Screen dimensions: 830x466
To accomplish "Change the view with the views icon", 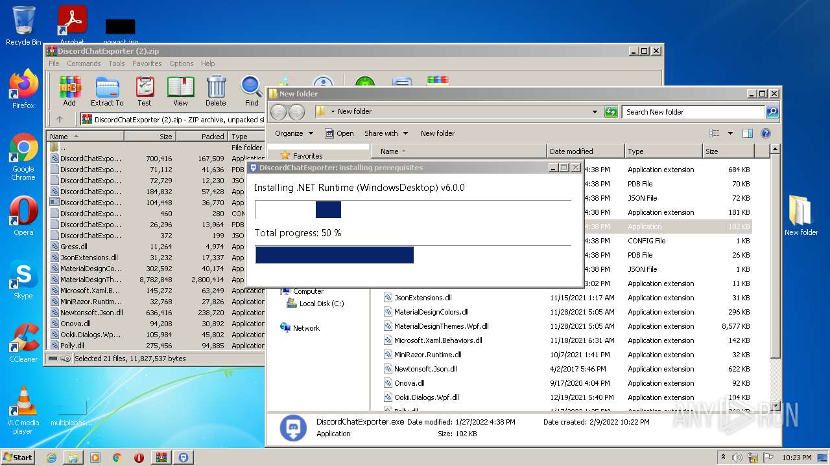I will (x=715, y=133).
